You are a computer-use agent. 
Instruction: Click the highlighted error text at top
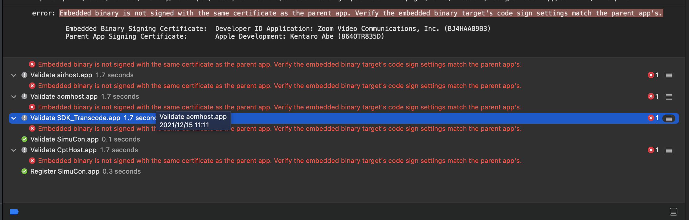pyautogui.click(x=361, y=13)
